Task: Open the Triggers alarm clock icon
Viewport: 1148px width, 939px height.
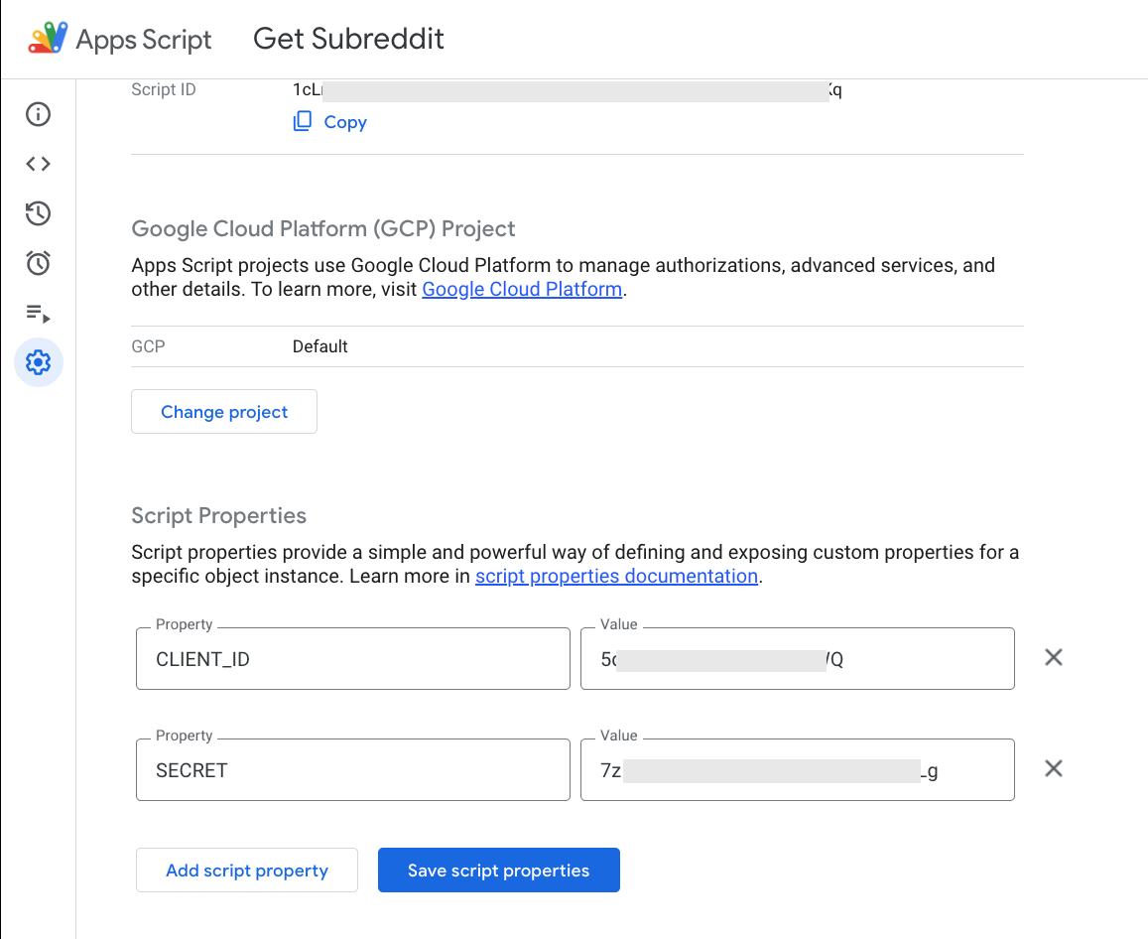Action: (38, 263)
